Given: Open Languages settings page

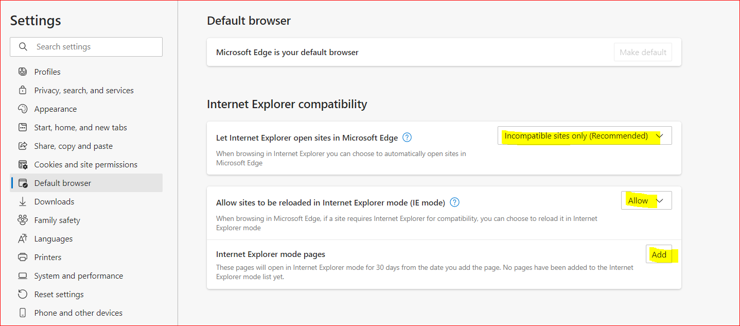Looking at the screenshot, I should (x=54, y=238).
